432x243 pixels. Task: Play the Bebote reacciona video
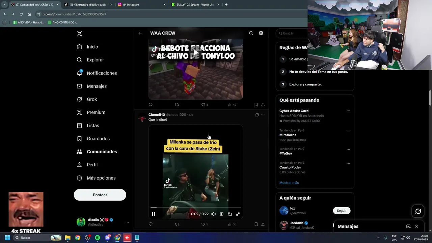click(x=196, y=52)
